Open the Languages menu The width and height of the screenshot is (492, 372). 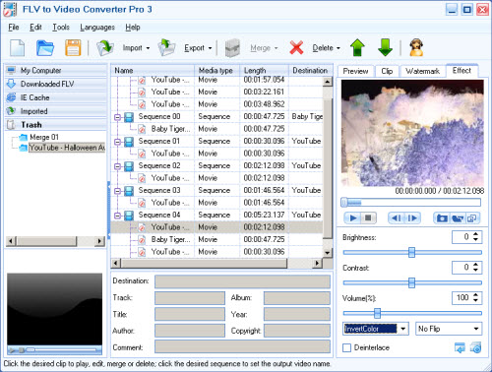click(97, 28)
